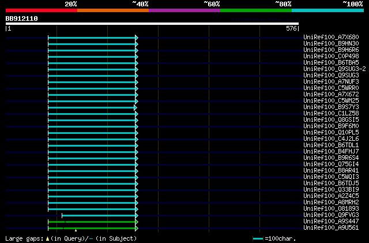Click the UniRef100_C5WQI3 label
This screenshot has width=369, height=243.
pyautogui.click(x=331, y=177)
